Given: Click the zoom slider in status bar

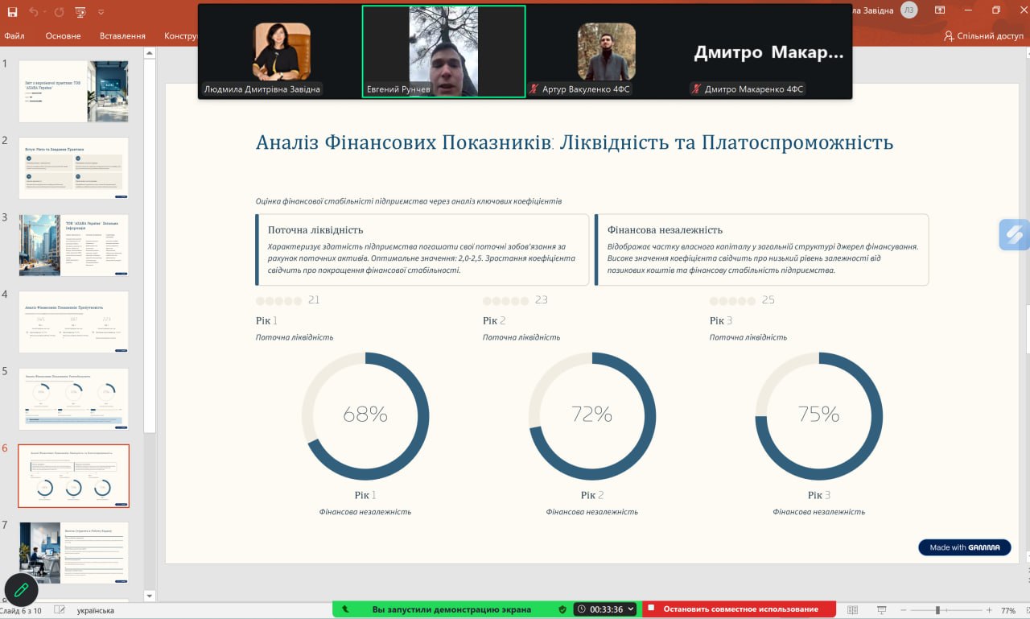Looking at the screenshot, I should click(x=937, y=610).
